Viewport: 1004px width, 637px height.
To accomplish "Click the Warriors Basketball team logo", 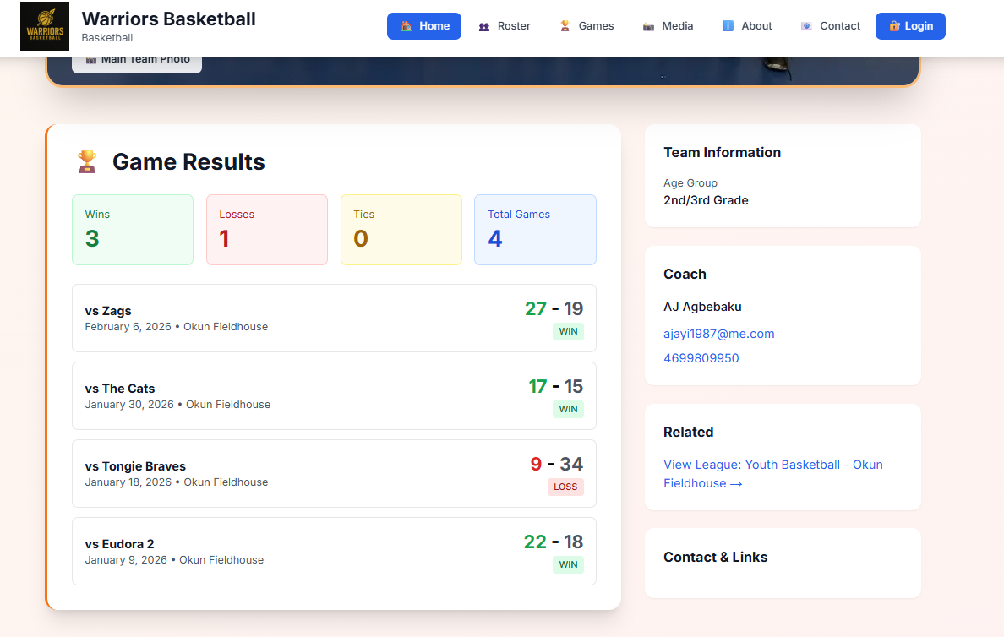I will (44, 26).
